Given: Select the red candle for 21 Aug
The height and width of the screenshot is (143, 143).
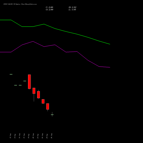Looking at the screenshot, I should [x=39, y=95].
